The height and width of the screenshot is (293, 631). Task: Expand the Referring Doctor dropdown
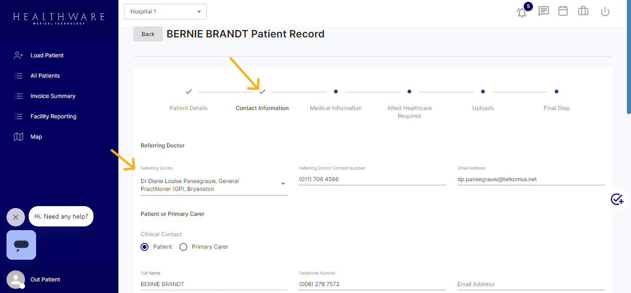coord(283,184)
